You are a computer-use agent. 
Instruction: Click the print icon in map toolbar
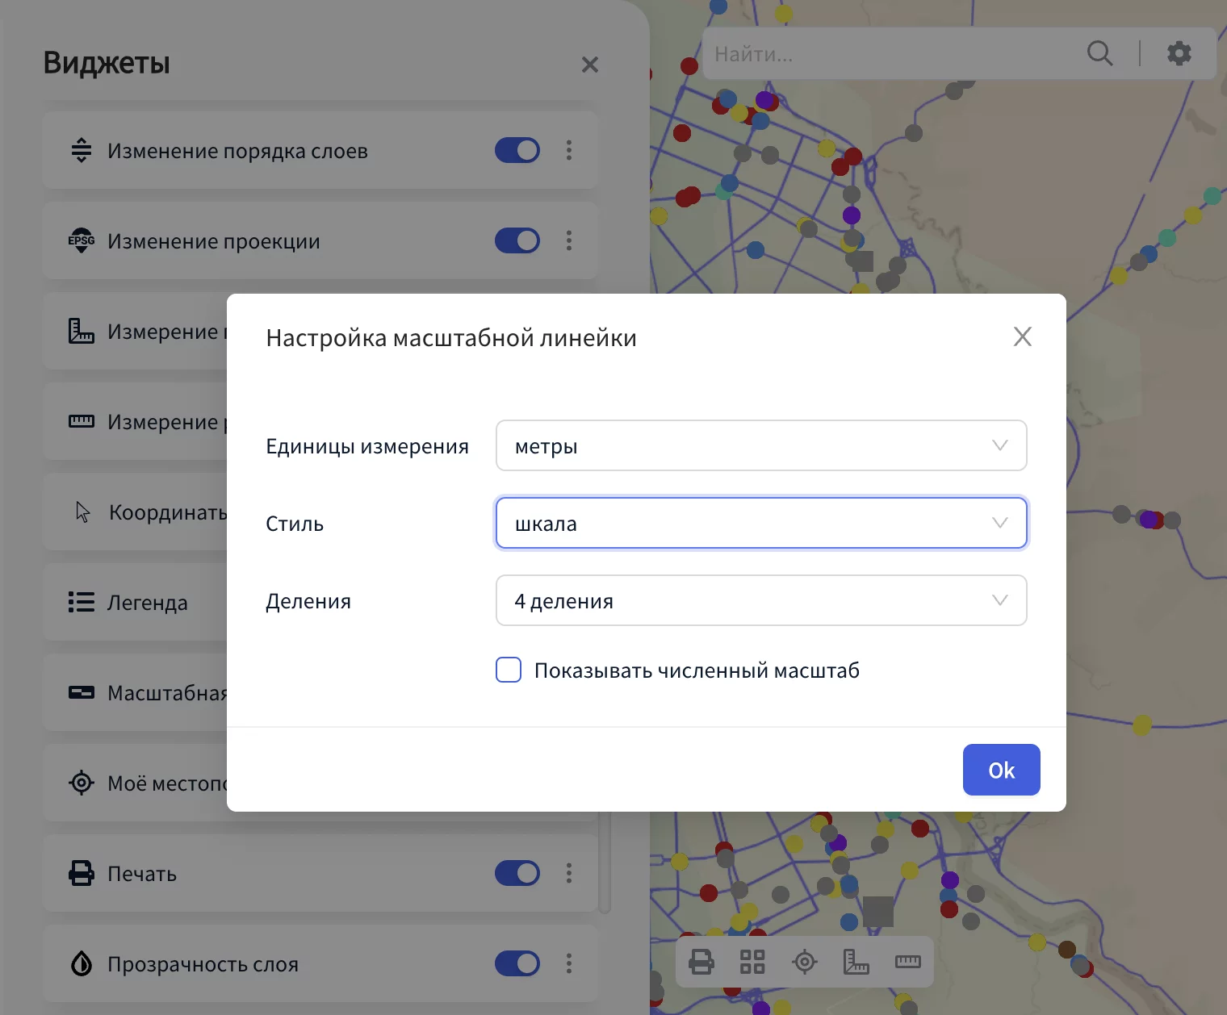(x=701, y=962)
